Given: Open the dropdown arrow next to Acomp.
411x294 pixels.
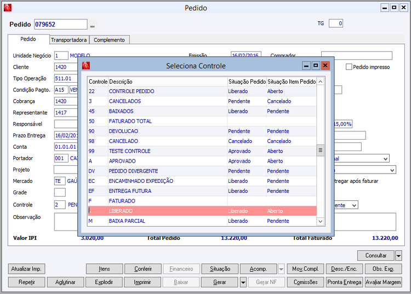Looking at the screenshot, I should tap(281, 269).
